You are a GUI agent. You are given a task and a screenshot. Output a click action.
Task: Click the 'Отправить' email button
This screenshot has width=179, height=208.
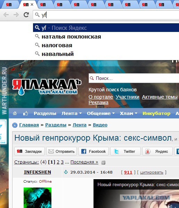(62, 151)
